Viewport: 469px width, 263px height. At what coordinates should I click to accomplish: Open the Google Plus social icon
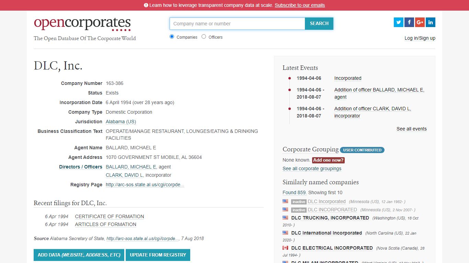[420, 22]
